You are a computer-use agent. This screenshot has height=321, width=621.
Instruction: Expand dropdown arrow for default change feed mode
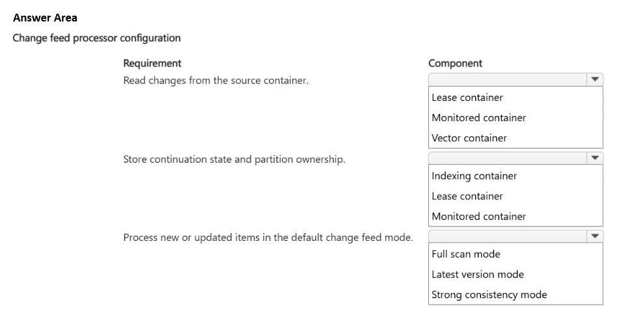click(x=595, y=236)
